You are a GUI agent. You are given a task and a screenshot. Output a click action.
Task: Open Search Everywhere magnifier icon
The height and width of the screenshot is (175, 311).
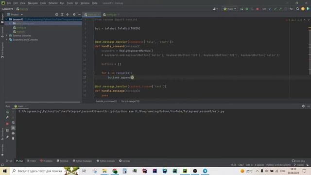tap(297, 9)
